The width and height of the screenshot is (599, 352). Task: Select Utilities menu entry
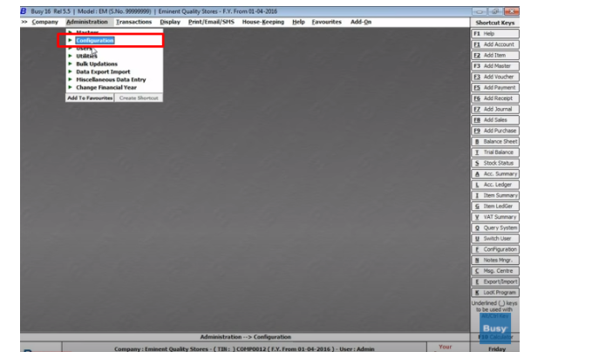coord(86,56)
